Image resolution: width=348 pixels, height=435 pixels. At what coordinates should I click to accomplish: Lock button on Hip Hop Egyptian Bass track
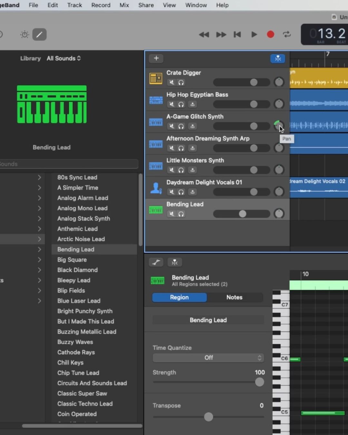point(192,104)
